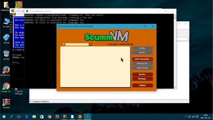Open Játékopciók... game options
Image resolution: width=213 pixels, height=120 pixels.
point(142,63)
